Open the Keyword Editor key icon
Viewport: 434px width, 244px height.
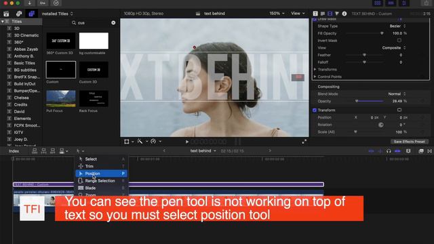point(43,3)
